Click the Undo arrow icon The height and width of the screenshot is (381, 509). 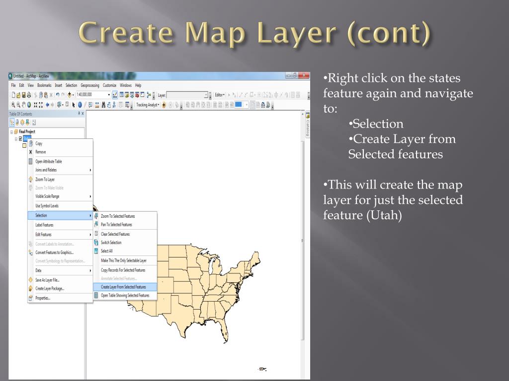click(x=58, y=95)
